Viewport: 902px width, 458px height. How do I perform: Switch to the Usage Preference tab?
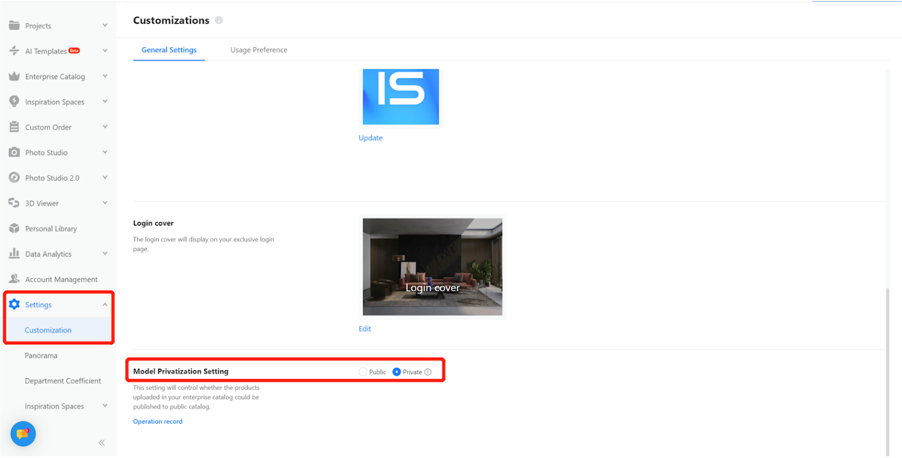point(259,50)
